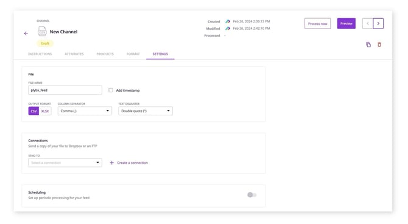Click the Process now button

point(318,24)
